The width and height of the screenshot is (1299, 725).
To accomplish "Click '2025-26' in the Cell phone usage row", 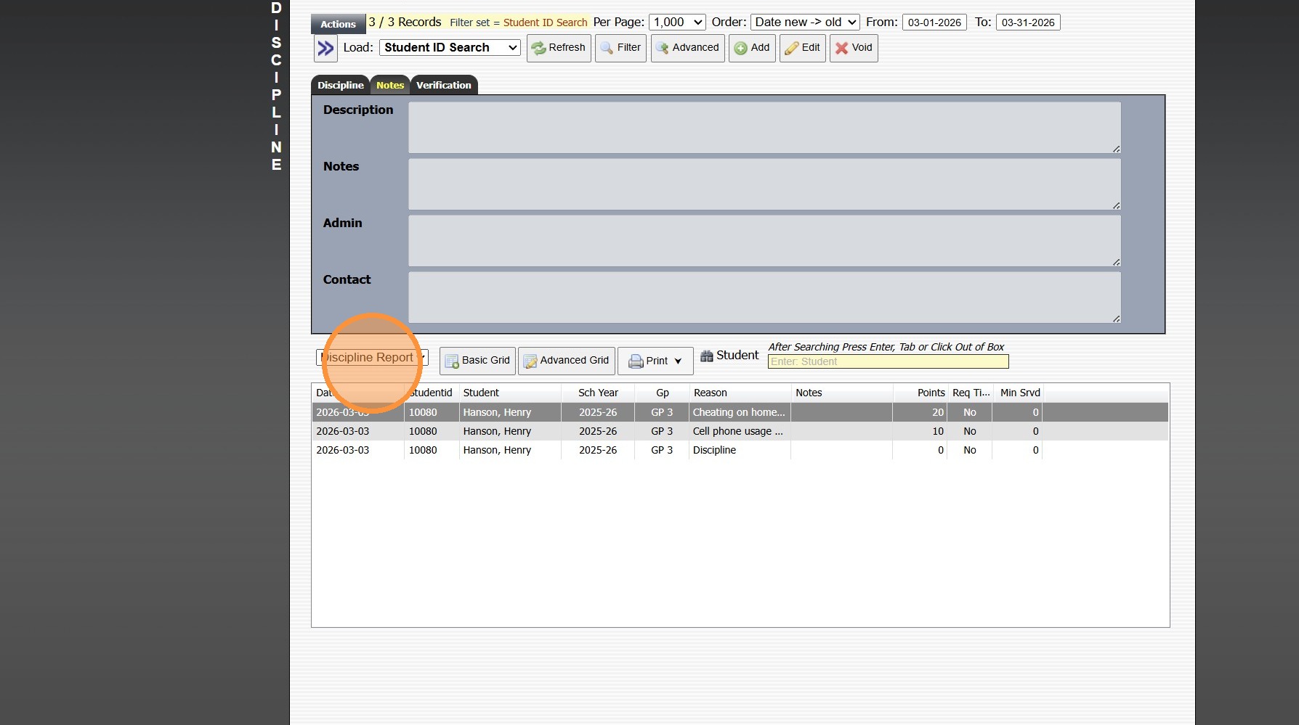I will tap(598, 431).
